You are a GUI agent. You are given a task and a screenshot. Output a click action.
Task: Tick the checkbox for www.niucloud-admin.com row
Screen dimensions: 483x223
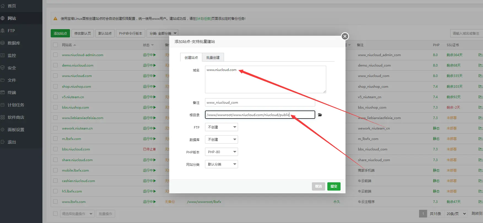click(x=55, y=55)
